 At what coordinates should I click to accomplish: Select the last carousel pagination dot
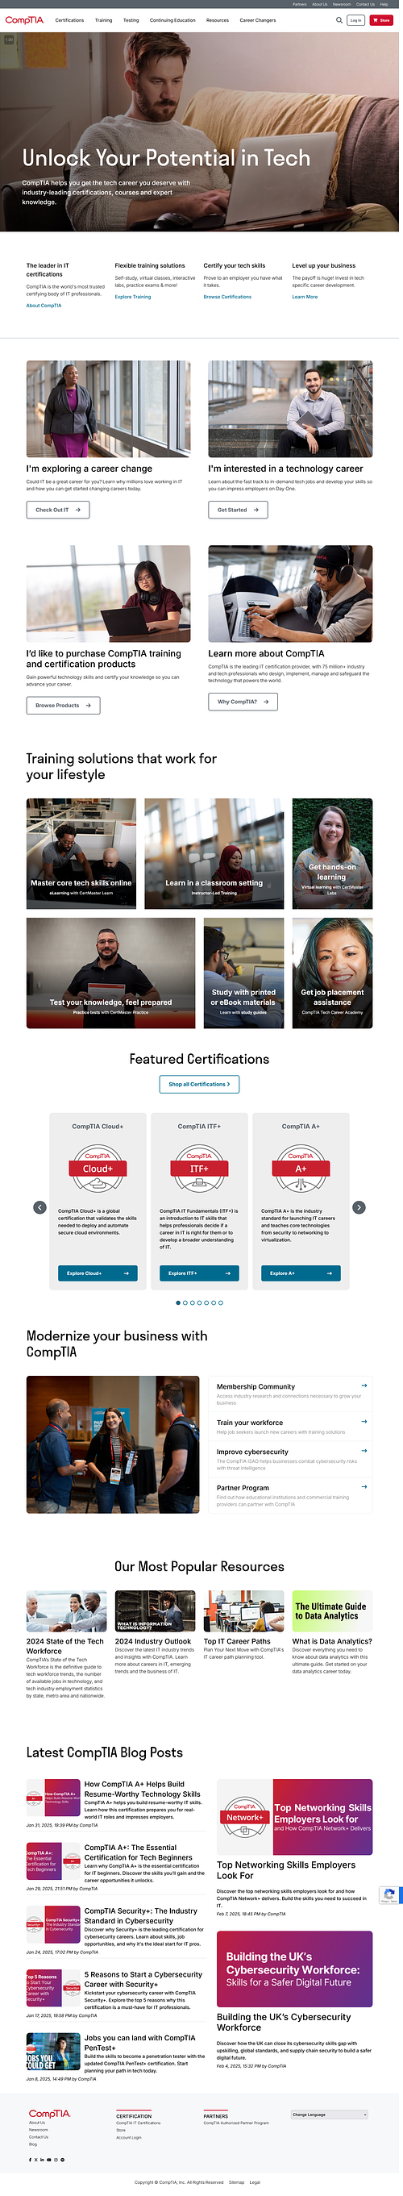pyautogui.click(x=222, y=1302)
